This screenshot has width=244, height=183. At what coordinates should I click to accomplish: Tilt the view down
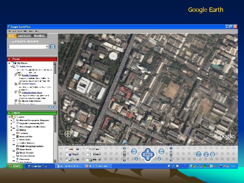pos(171,160)
